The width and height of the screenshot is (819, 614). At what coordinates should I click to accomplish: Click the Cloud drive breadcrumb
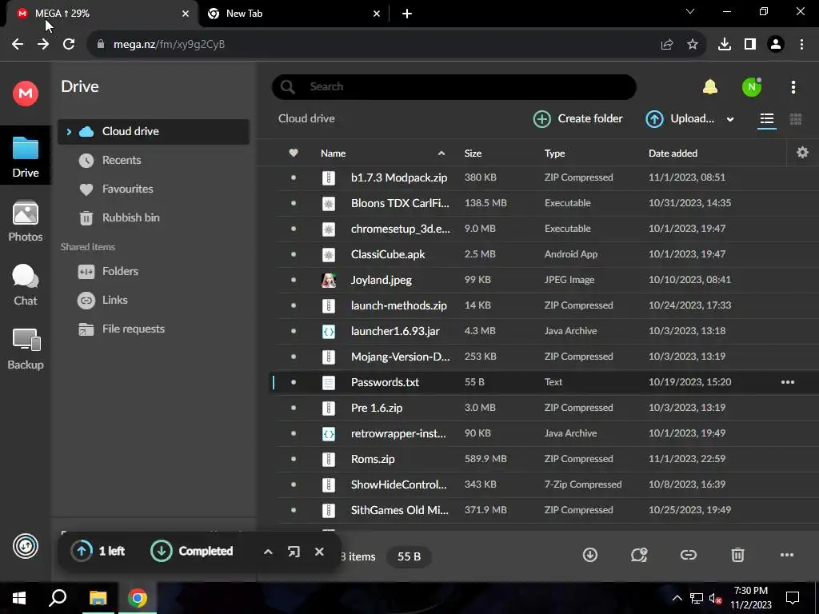[306, 118]
